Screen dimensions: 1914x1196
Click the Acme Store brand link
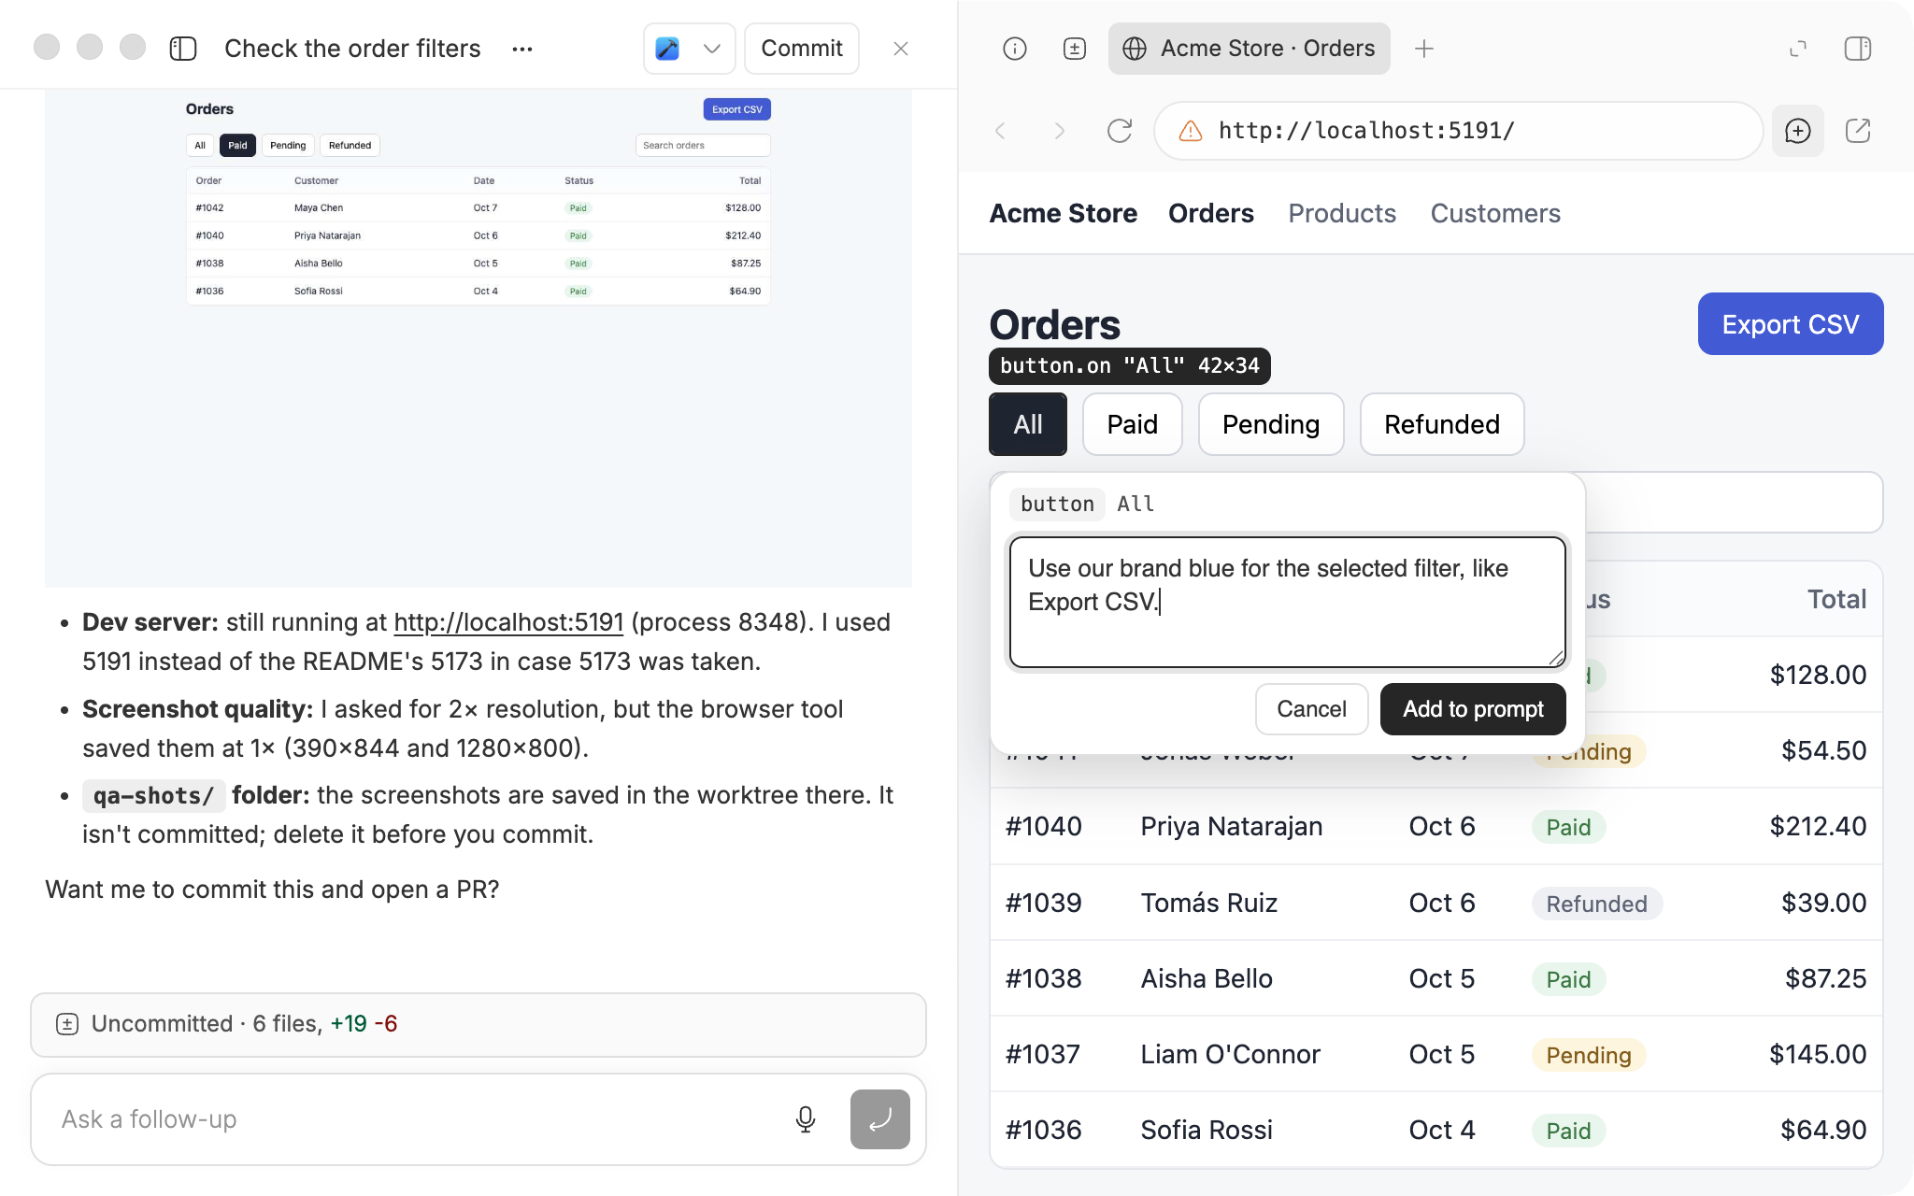click(x=1064, y=213)
